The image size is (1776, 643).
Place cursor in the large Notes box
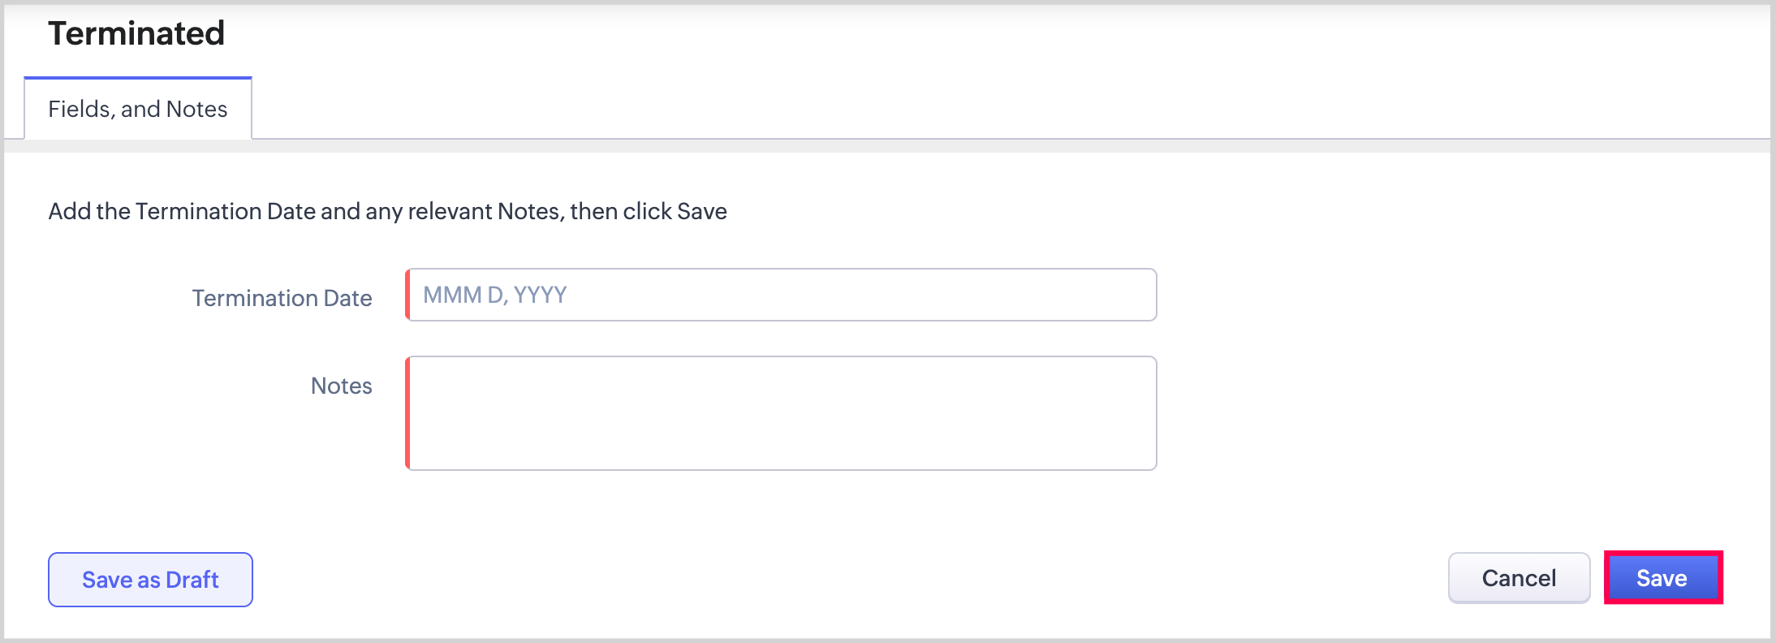point(781,412)
